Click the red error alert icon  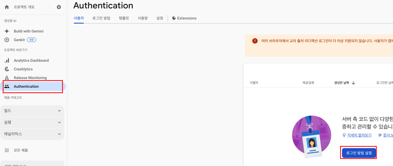(x=255, y=41)
